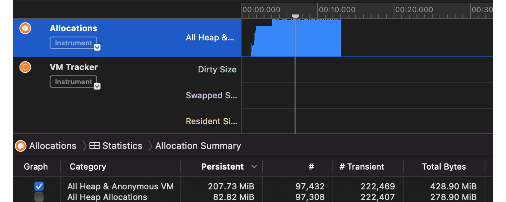Screen dimensions: 506x202
Task: Click the Instrument badge under Allocations
Action: [73, 43]
